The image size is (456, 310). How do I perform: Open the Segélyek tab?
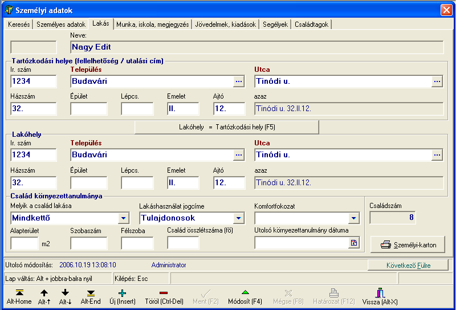[x=275, y=25]
